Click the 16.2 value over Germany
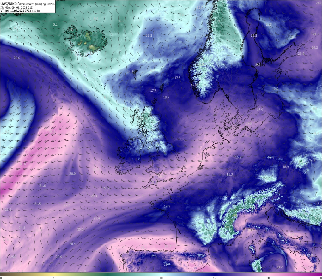 pos(238,157)
